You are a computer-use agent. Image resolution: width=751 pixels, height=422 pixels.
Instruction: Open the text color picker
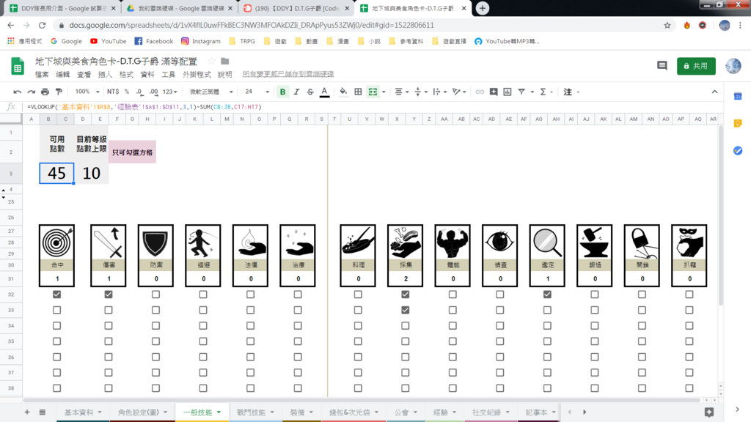(324, 92)
